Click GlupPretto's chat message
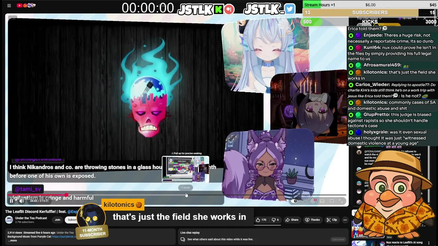The width and height of the screenshot is (438, 246). pyautogui.click(x=392, y=120)
